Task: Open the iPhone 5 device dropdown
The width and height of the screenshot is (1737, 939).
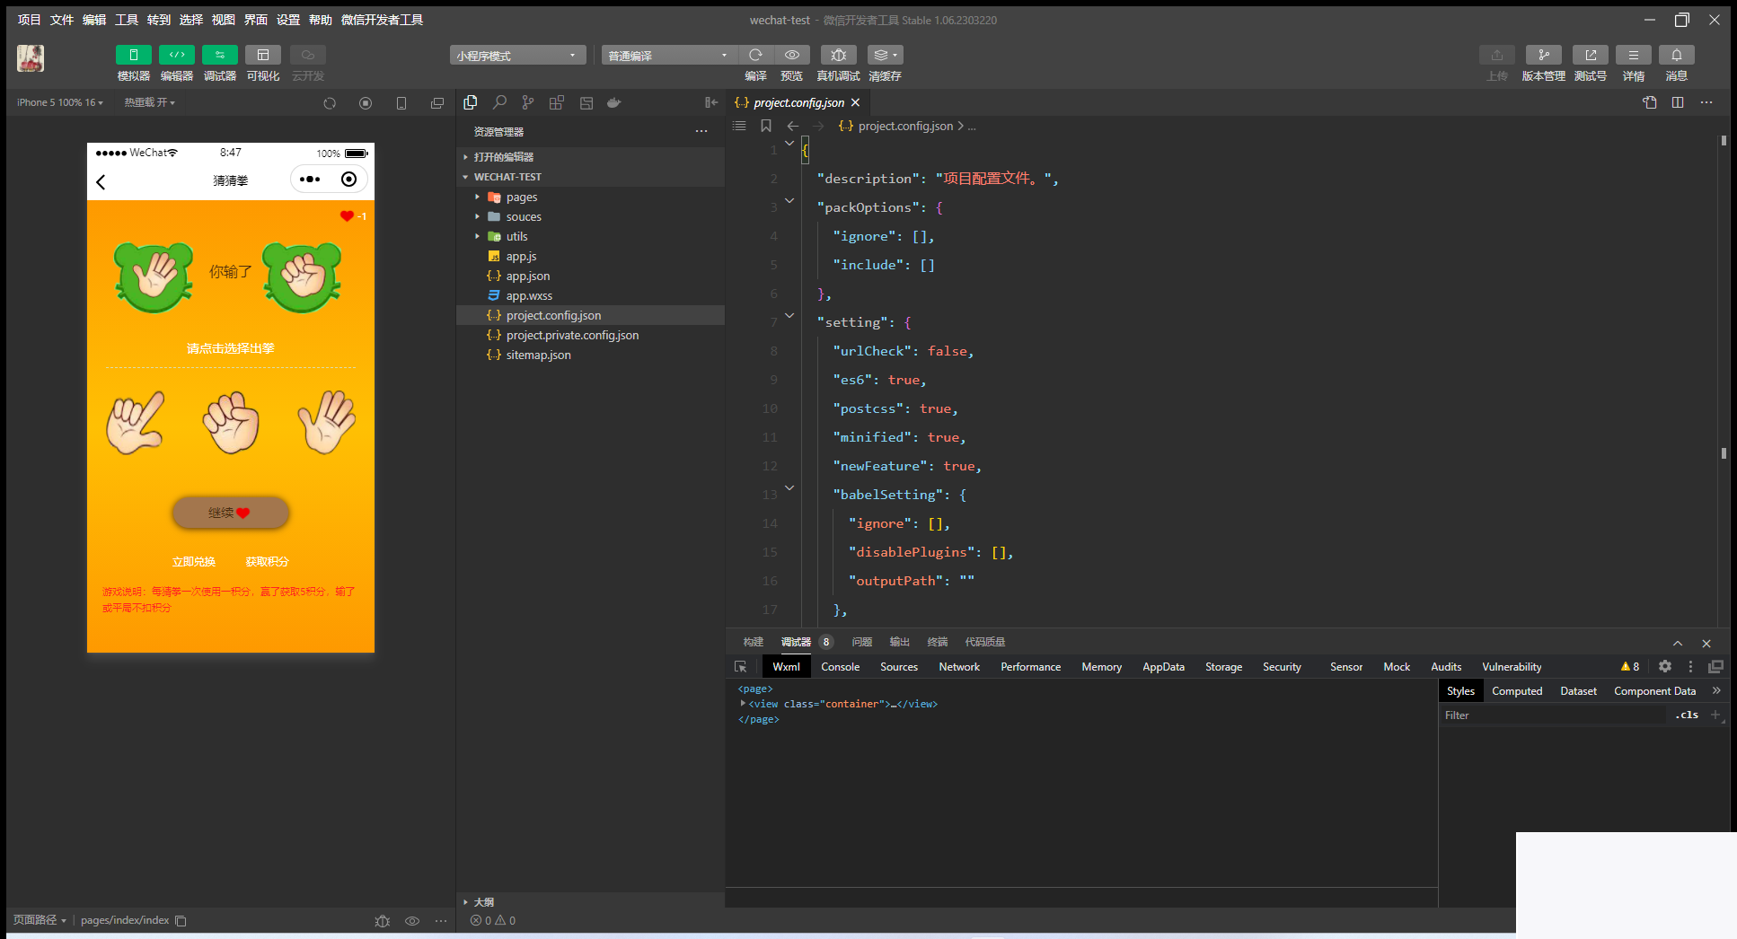Action: (60, 103)
